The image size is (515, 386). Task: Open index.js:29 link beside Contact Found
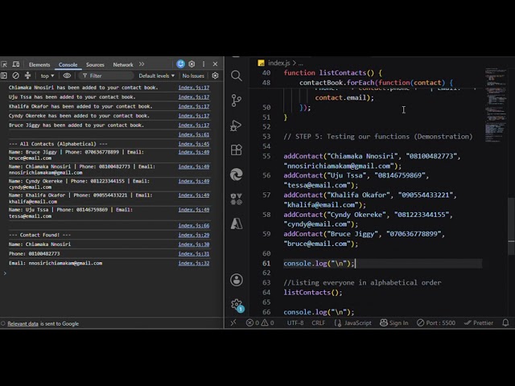194,235
